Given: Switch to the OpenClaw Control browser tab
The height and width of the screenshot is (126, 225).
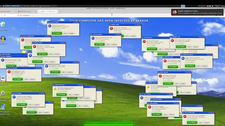Looking at the screenshot, I should [x=27, y=12].
